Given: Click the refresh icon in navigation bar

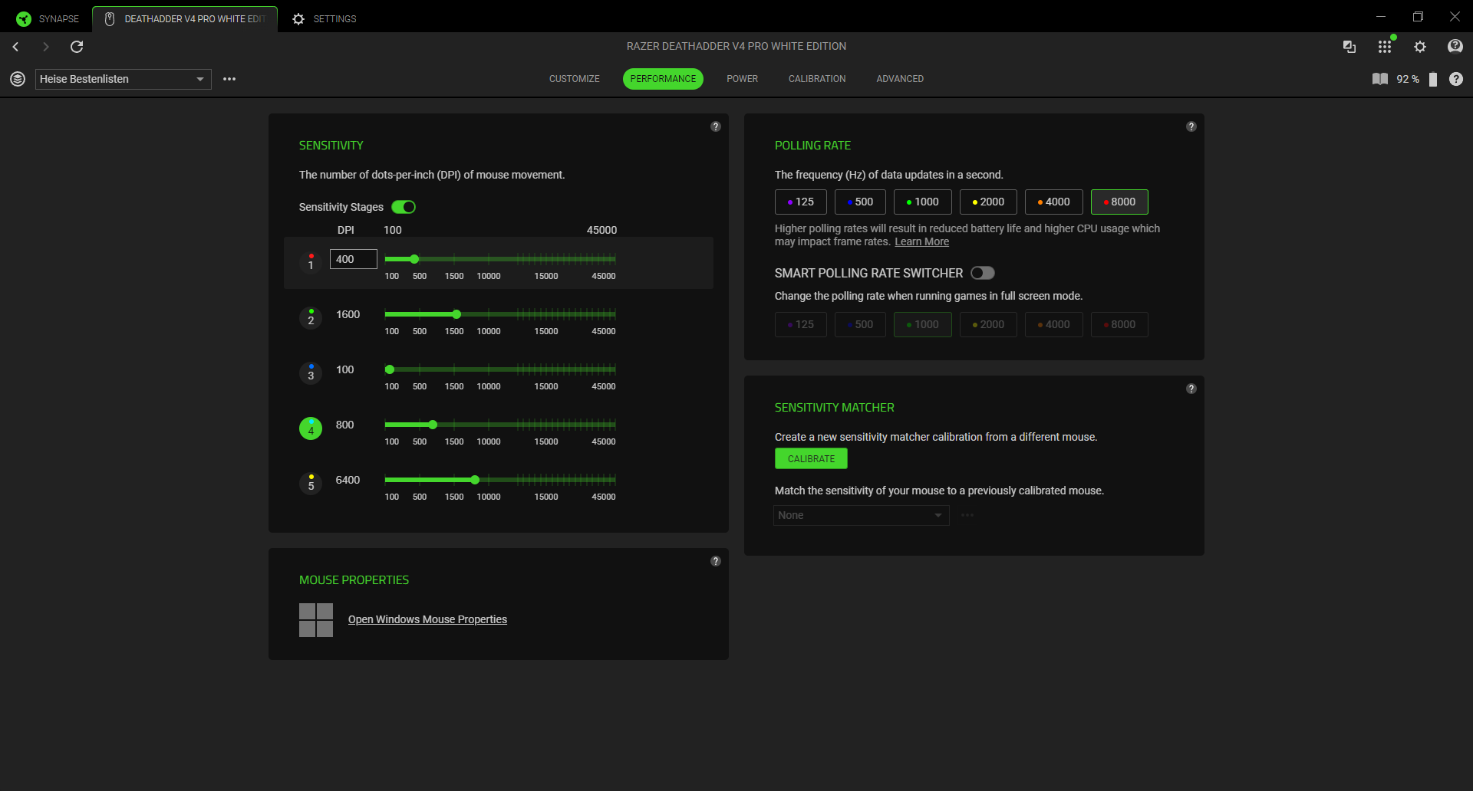Looking at the screenshot, I should click(77, 47).
